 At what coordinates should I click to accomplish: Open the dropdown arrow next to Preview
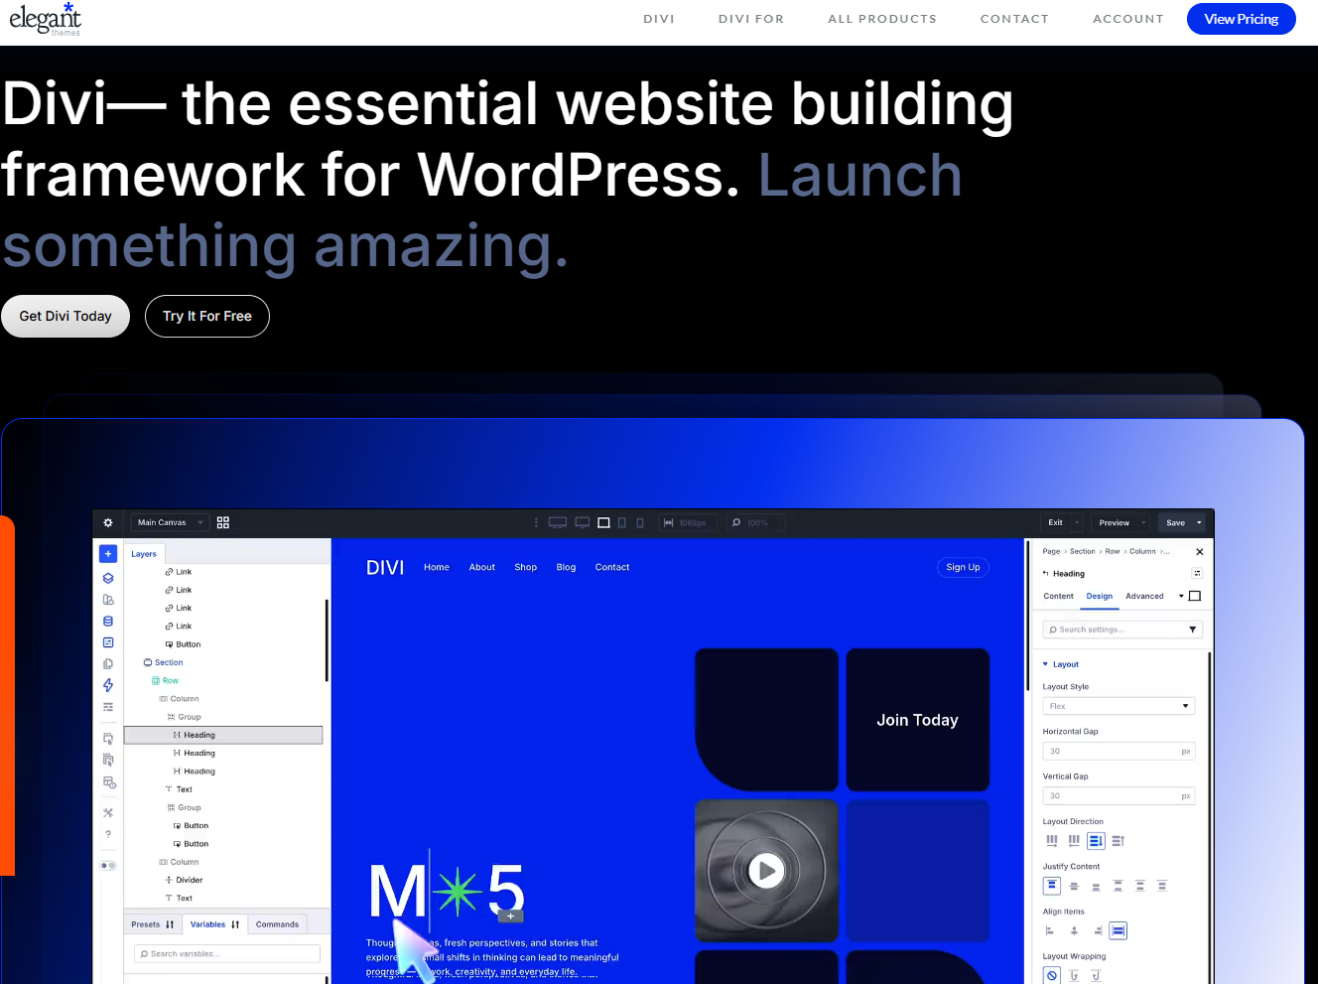click(1143, 522)
